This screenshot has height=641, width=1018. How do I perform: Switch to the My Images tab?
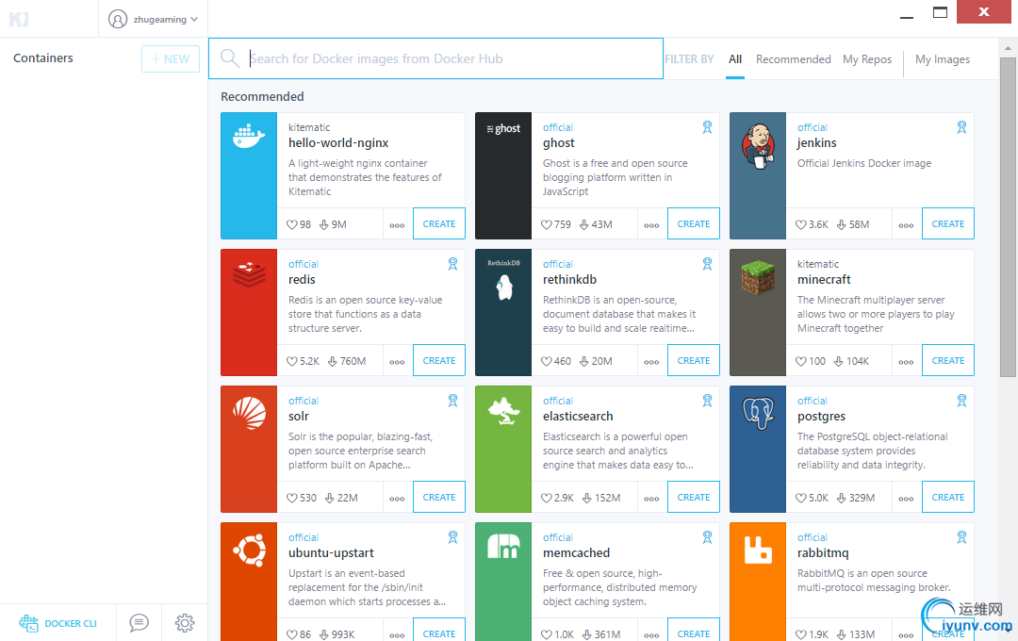pos(943,59)
